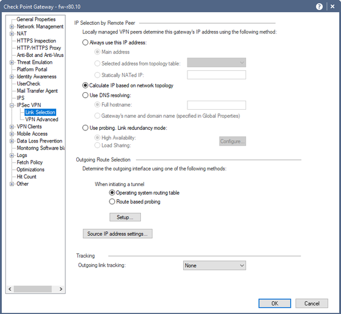This screenshot has width=341, height=314.
Task: Select Use probing Link redundancy mode
Action: (x=85, y=128)
